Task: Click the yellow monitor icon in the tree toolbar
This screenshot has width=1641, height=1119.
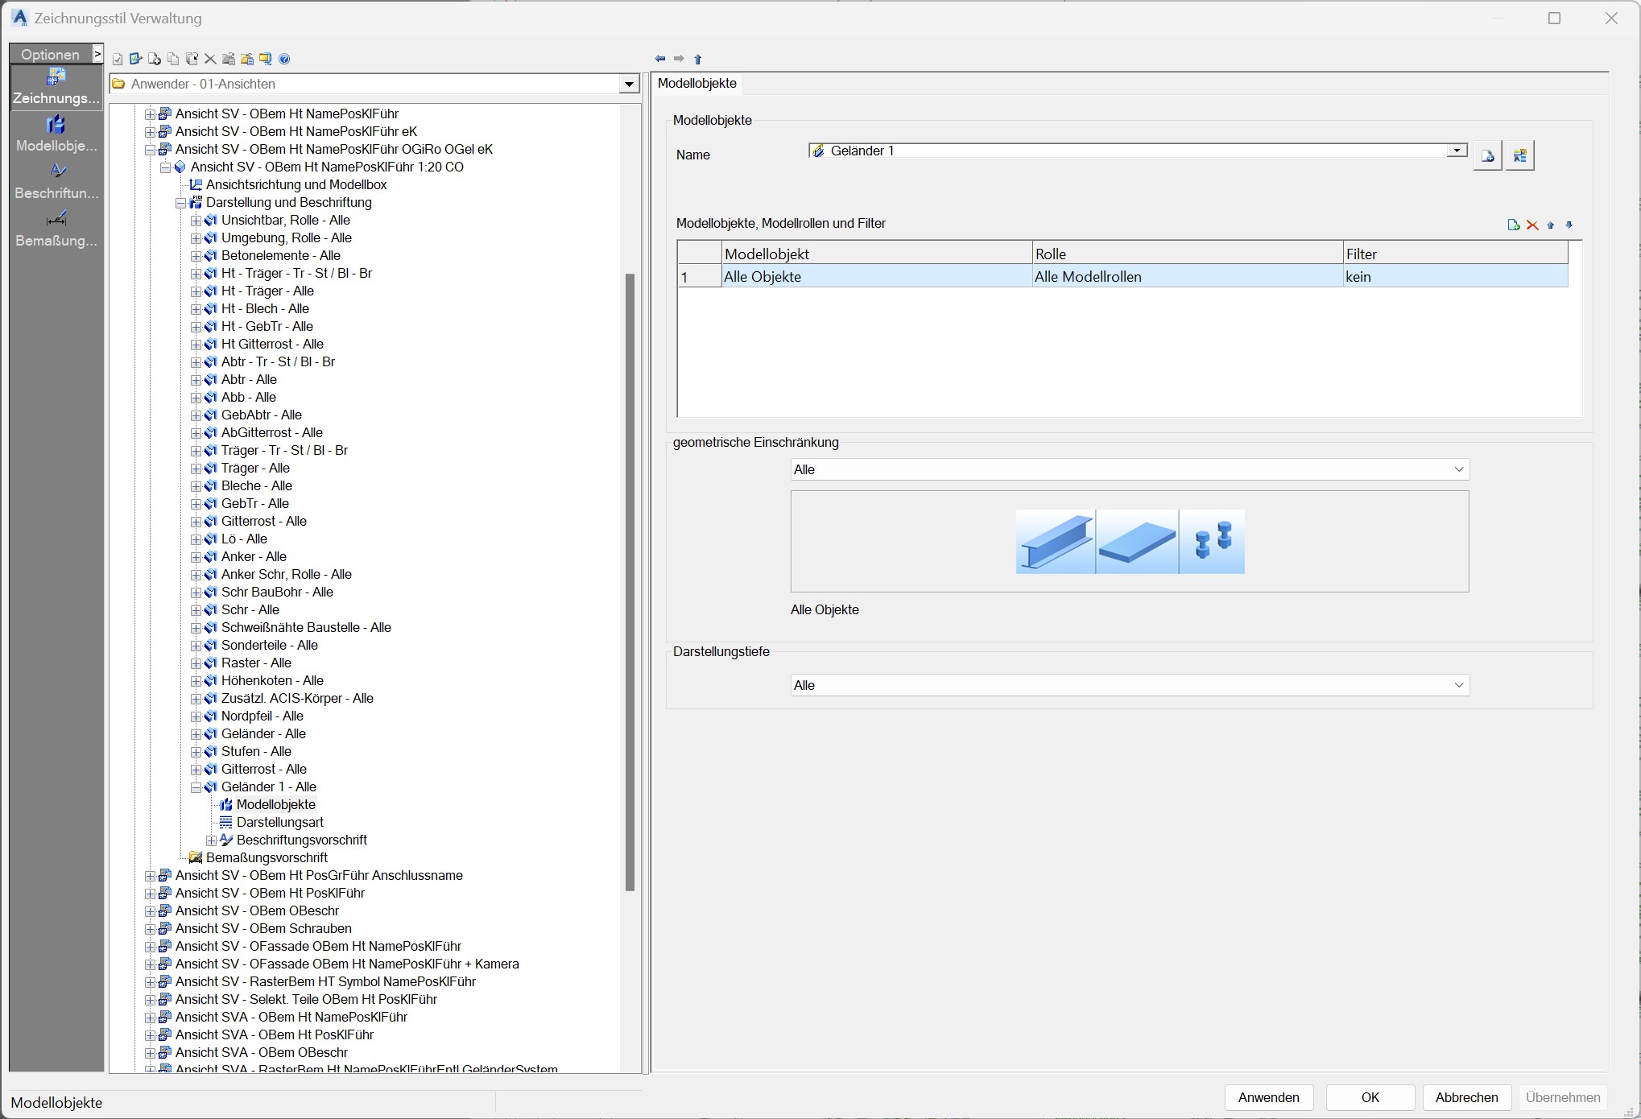Action: 265,59
